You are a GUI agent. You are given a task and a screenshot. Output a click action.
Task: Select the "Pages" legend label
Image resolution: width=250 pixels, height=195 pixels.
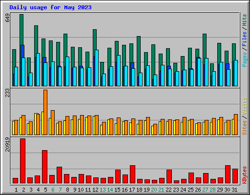click(x=245, y=59)
